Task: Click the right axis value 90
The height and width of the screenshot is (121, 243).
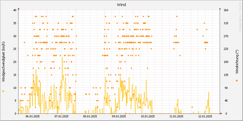Action: [x=225, y=88]
